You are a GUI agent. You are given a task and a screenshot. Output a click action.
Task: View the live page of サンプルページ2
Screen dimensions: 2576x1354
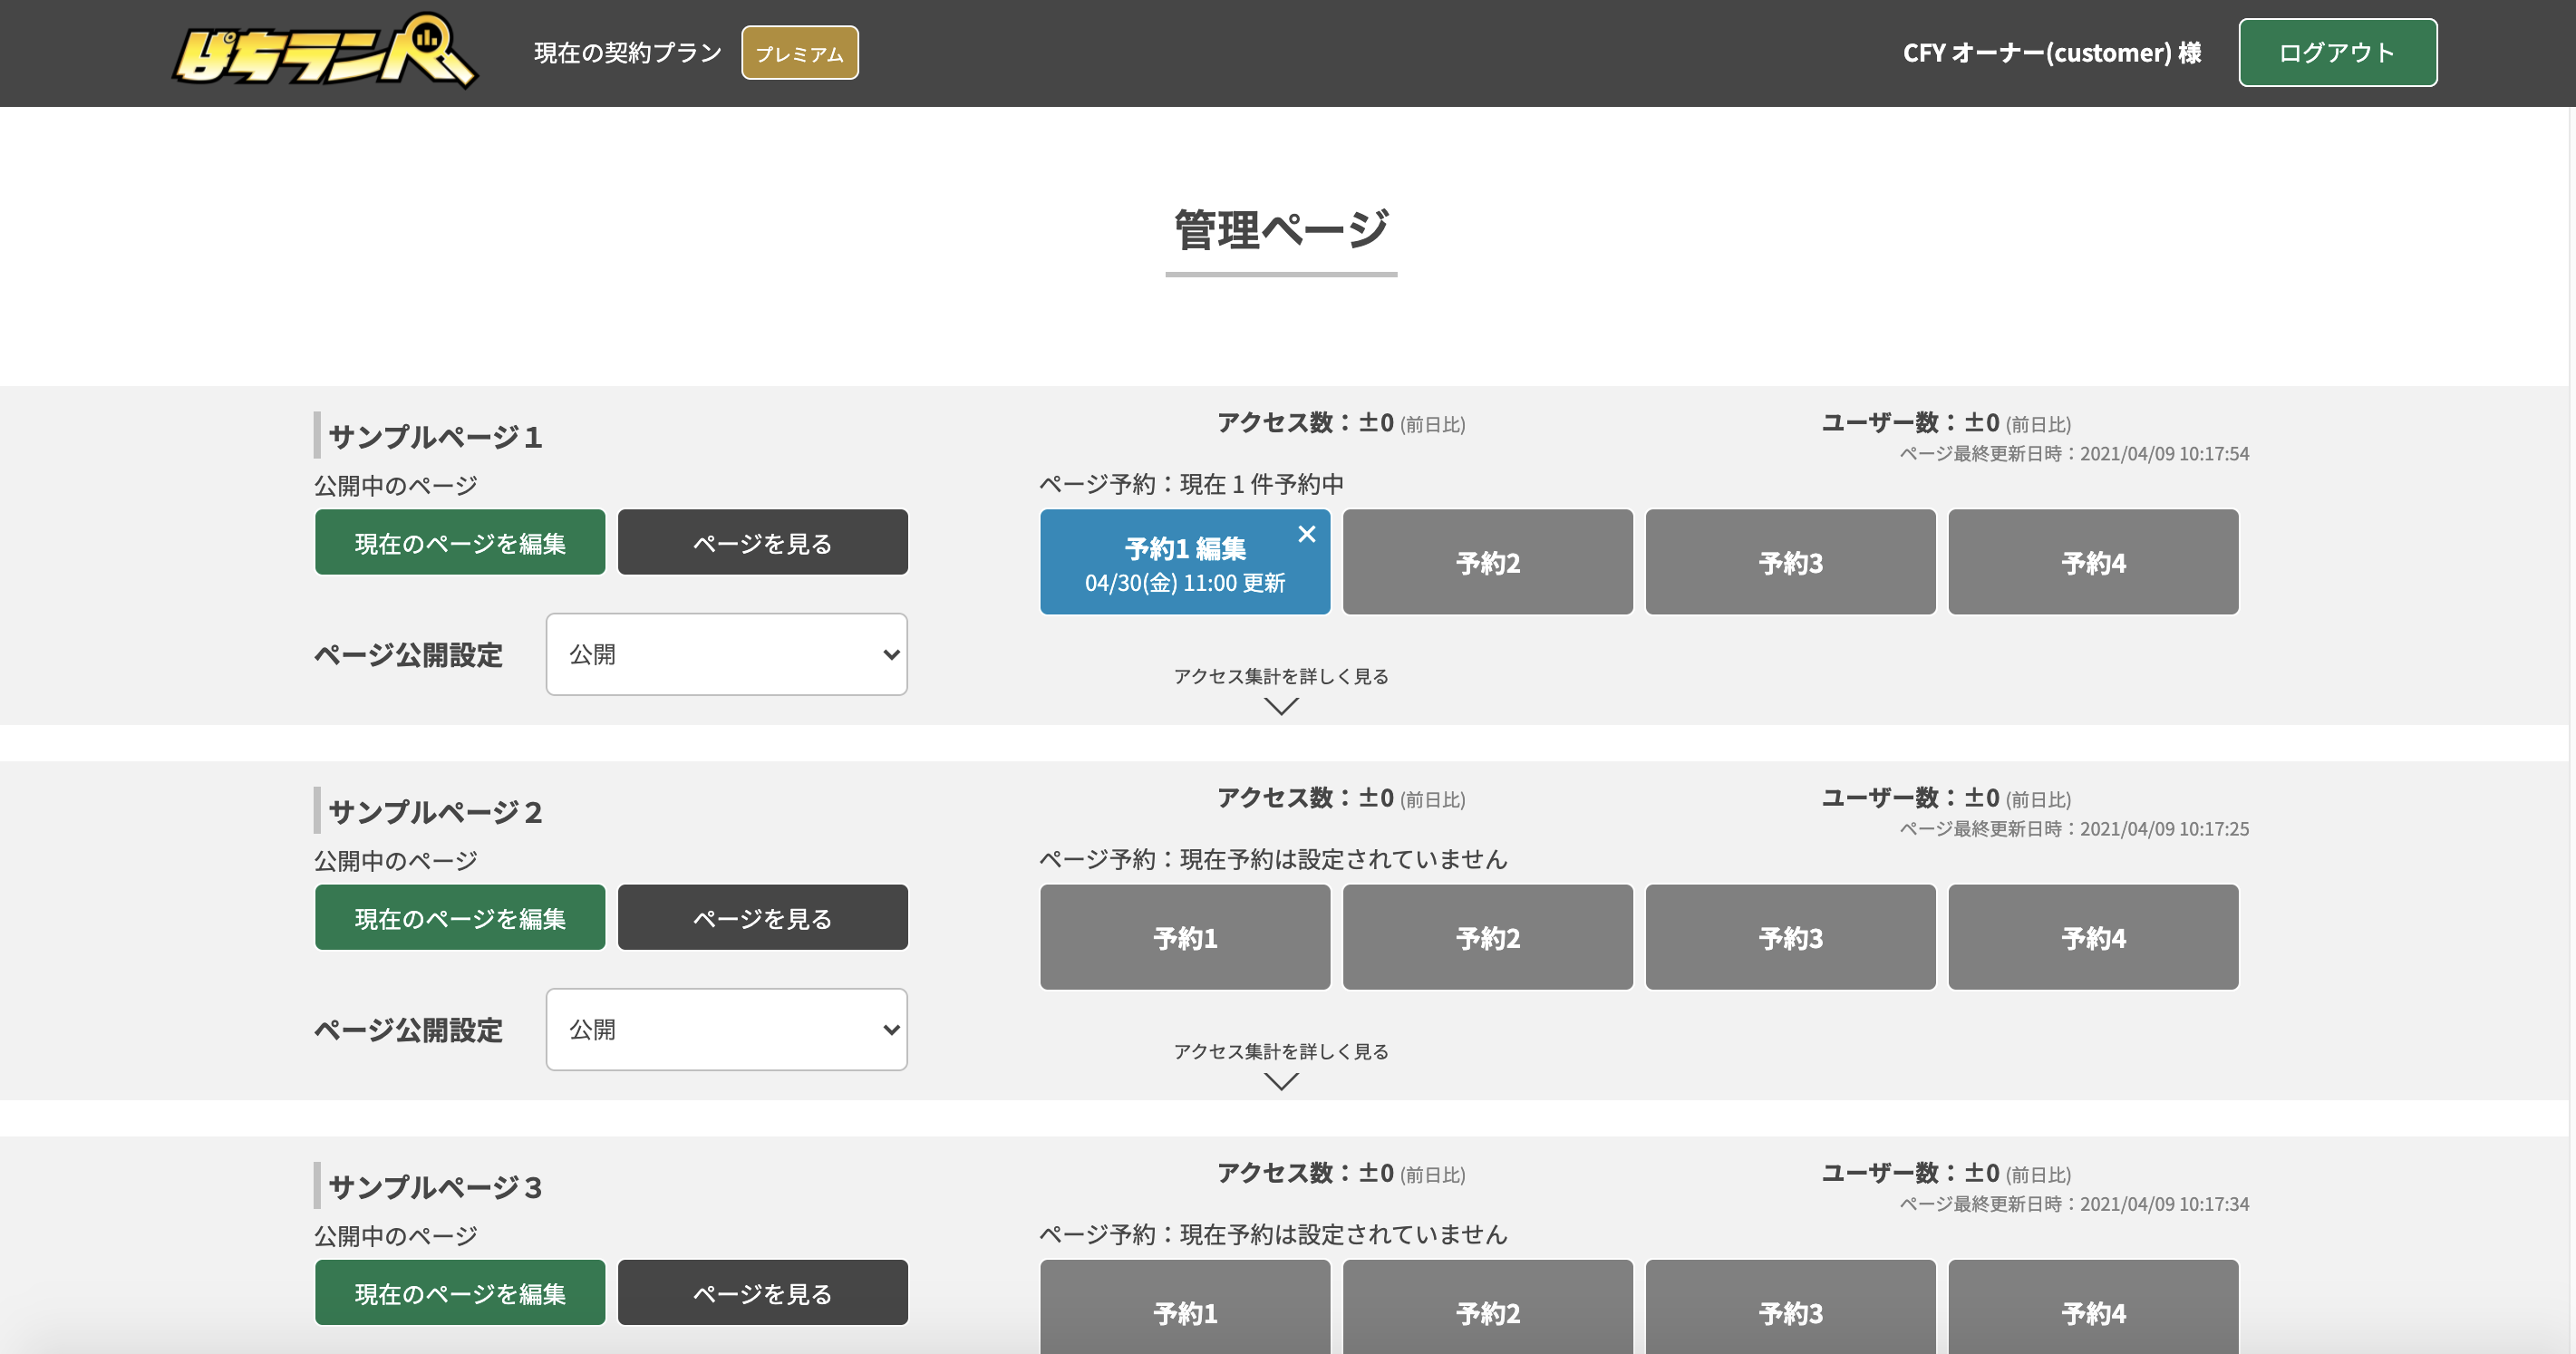tap(762, 916)
